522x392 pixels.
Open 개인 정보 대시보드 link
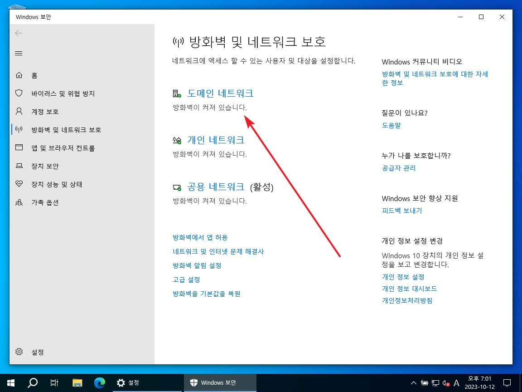tap(409, 289)
